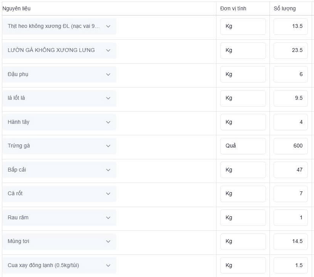The width and height of the screenshot is (314, 277).
Task: Open the Thịt heo không xương ingredient dropdown
Action: tap(59, 26)
